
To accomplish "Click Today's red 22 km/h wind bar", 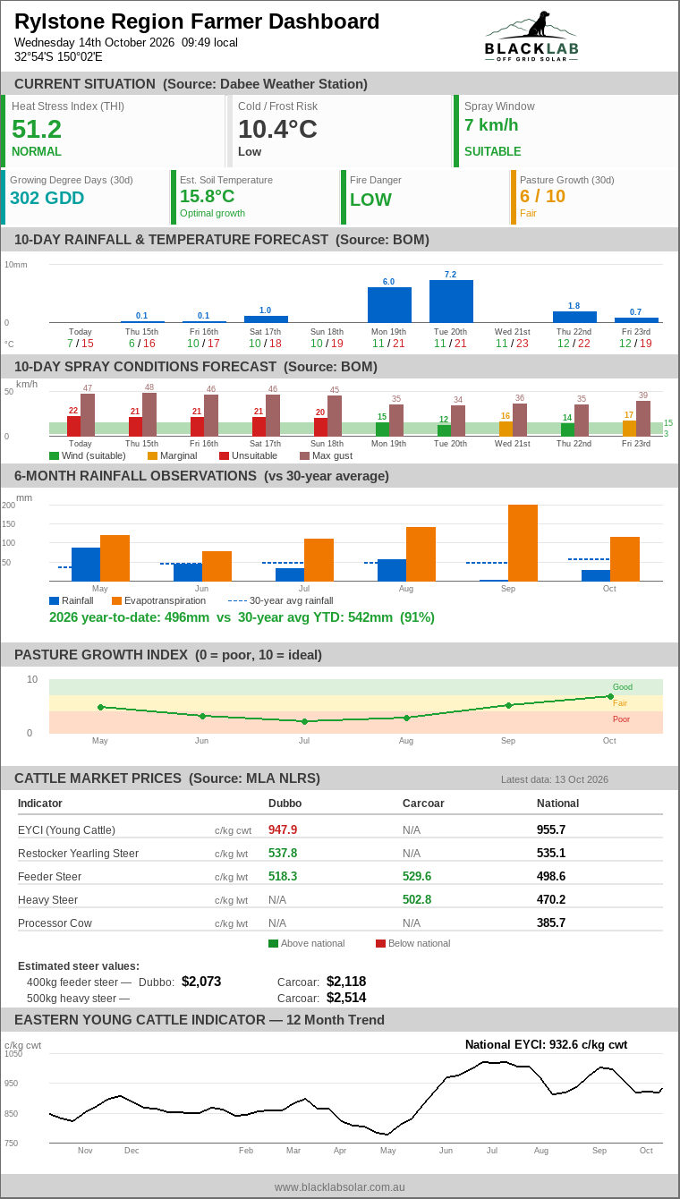I will (73, 426).
